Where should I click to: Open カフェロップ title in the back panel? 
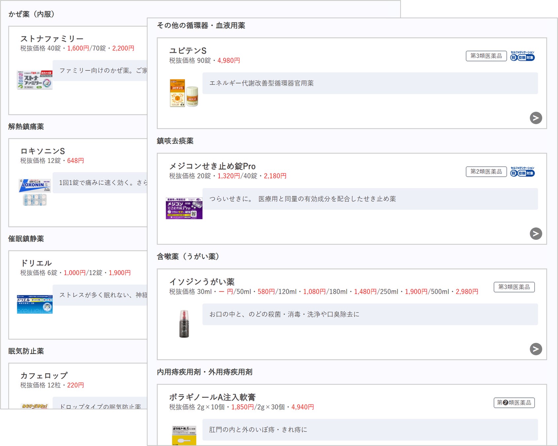(x=44, y=375)
